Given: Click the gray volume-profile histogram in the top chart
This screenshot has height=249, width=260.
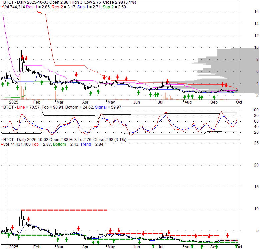Looking at the screenshot, I should point(229,70).
